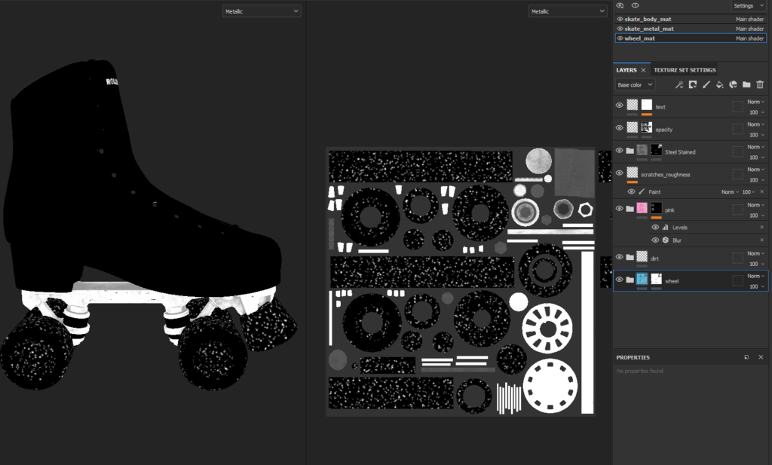
Task: Click the add mask icon in Layers toolbar
Action: tap(693, 84)
